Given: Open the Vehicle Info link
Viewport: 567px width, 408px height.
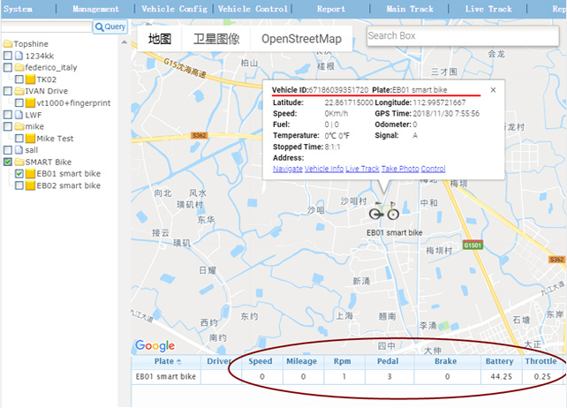Looking at the screenshot, I should point(324,169).
